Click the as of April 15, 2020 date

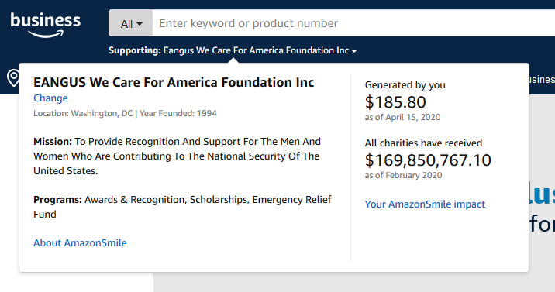tap(403, 118)
